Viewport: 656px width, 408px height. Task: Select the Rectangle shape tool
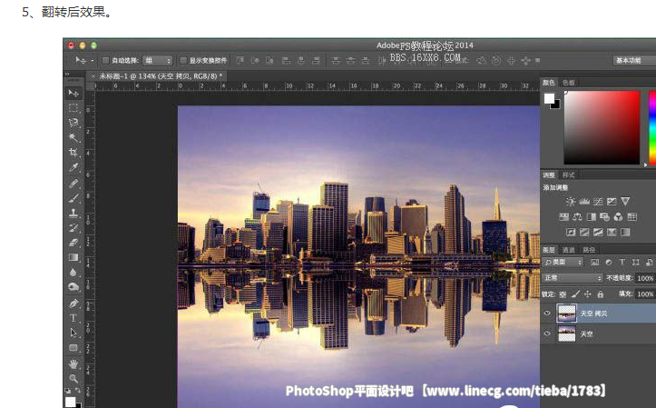(73, 348)
